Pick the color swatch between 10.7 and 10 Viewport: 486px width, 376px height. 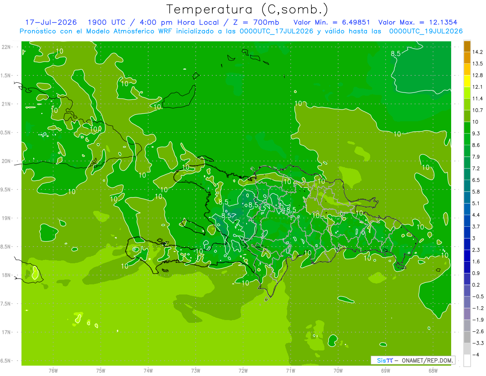[x=467, y=116]
